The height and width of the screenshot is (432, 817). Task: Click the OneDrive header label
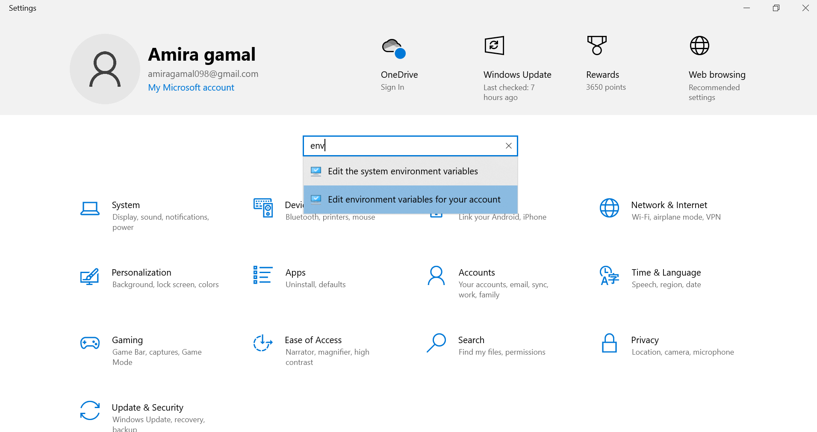(x=399, y=75)
